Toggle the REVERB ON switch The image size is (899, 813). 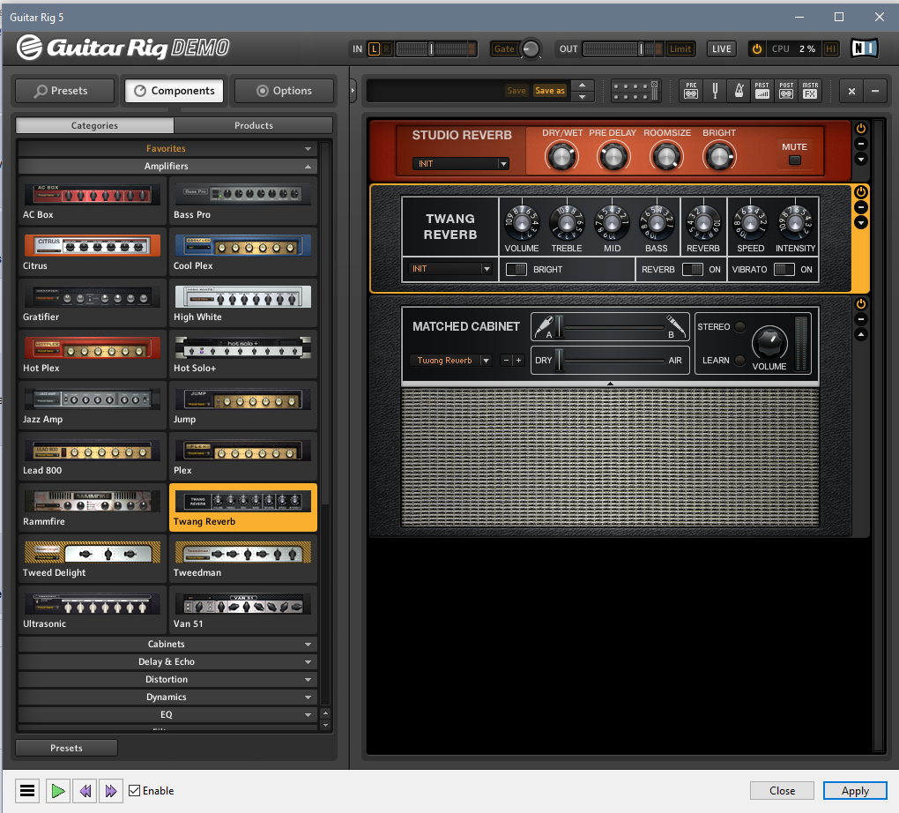(692, 269)
